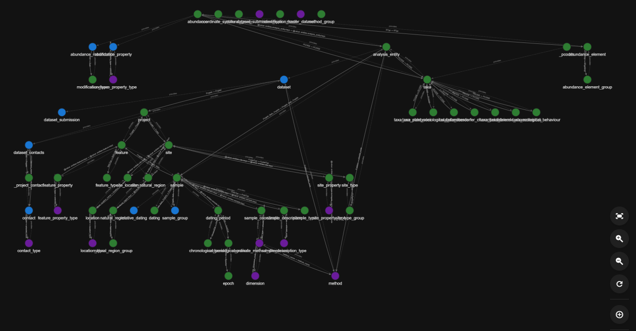Viewport: 636px width, 331px height.
Task: Click the green epoch node
Action: [228, 276]
